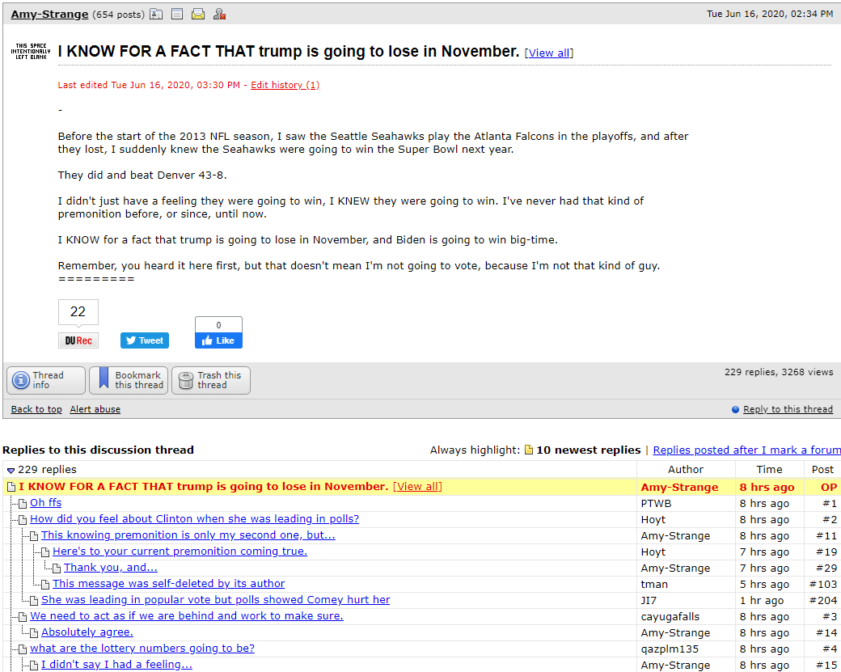
Task: Click the ignore user icon
Action: pyautogui.click(x=219, y=15)
